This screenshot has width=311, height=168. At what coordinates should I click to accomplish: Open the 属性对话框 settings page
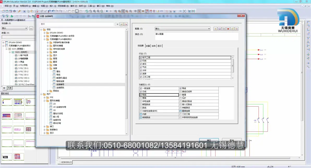58,113
